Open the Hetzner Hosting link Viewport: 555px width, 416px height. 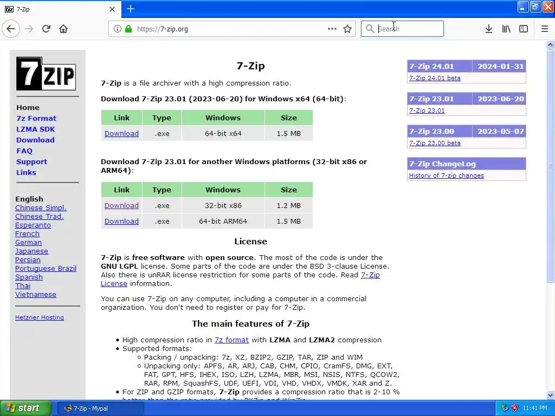tap(39, 317)
